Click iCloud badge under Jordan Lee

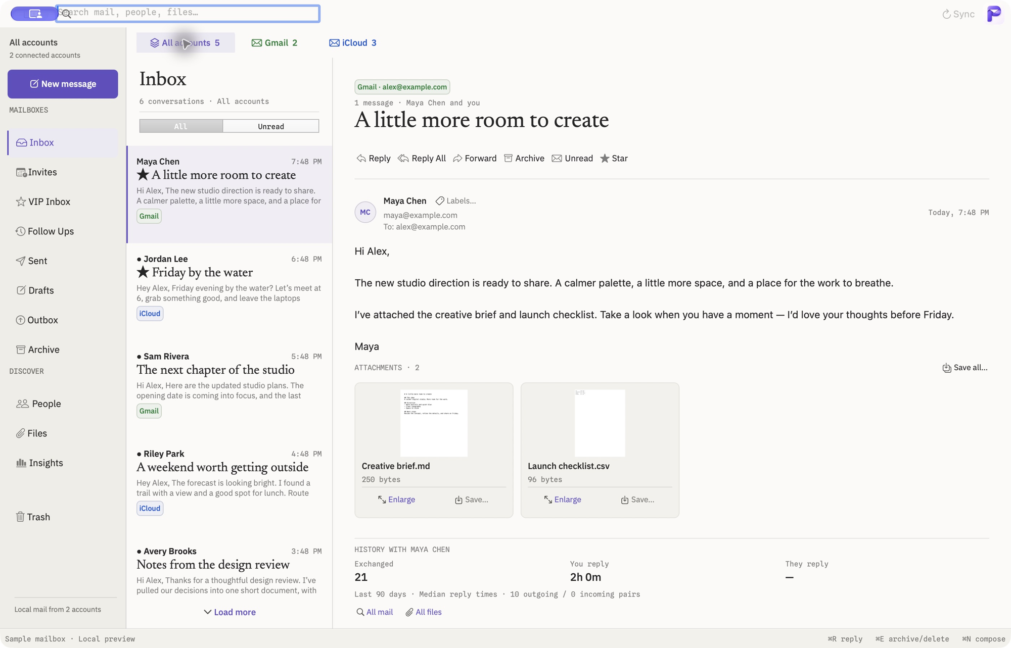pyautogui.click(x=150, y=314)
